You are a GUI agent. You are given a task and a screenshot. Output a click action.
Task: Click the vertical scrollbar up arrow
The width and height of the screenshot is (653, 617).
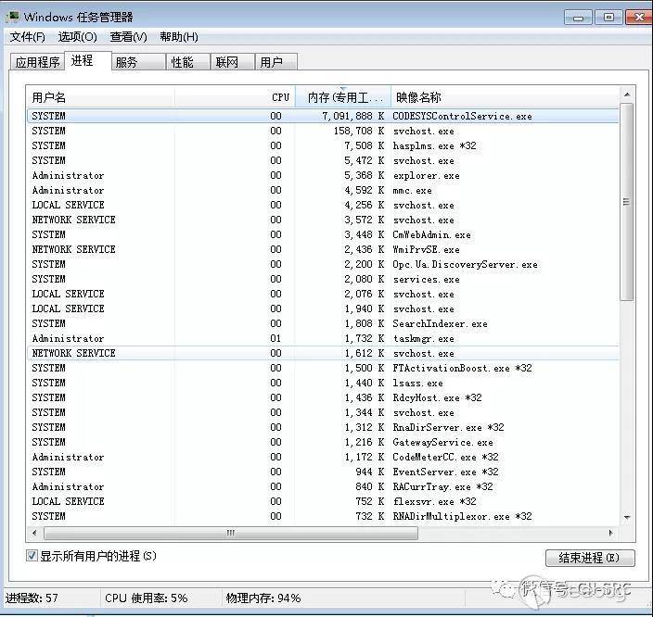click(627, 94)
